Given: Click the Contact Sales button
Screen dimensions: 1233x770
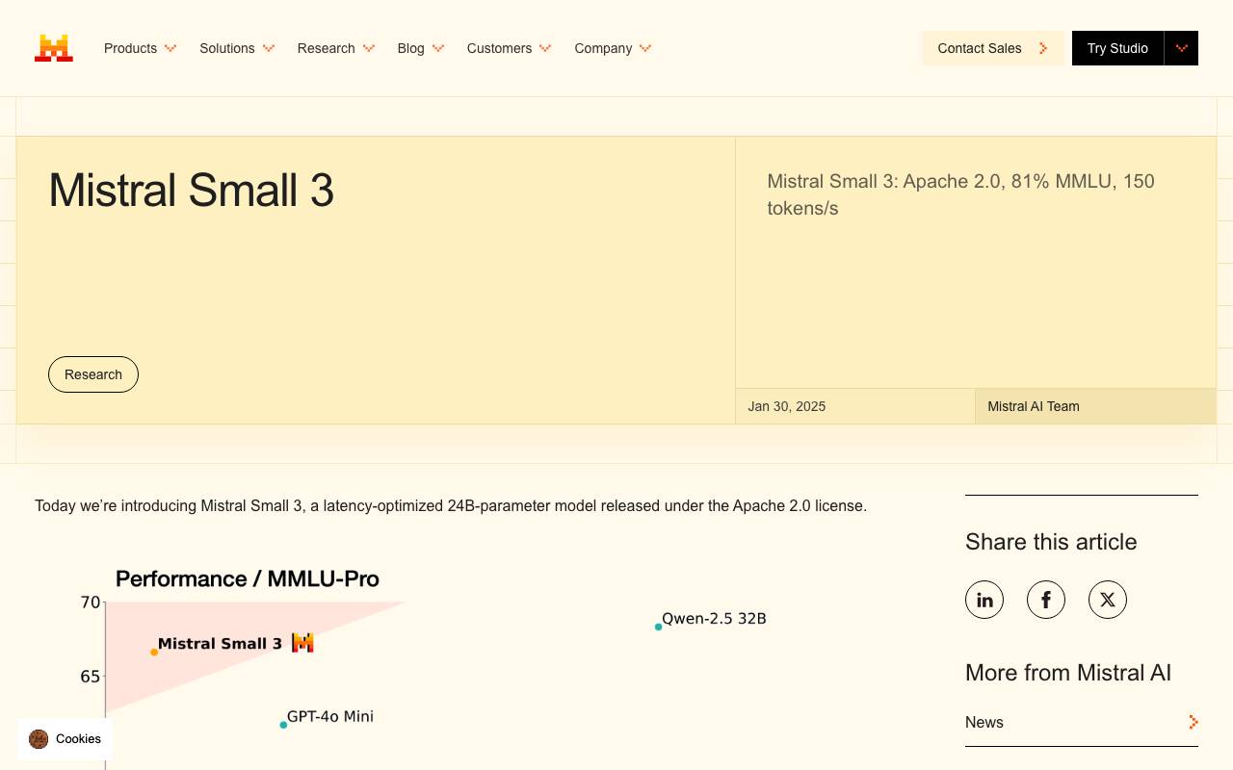Looking at the screenshot, I should 993,48.
